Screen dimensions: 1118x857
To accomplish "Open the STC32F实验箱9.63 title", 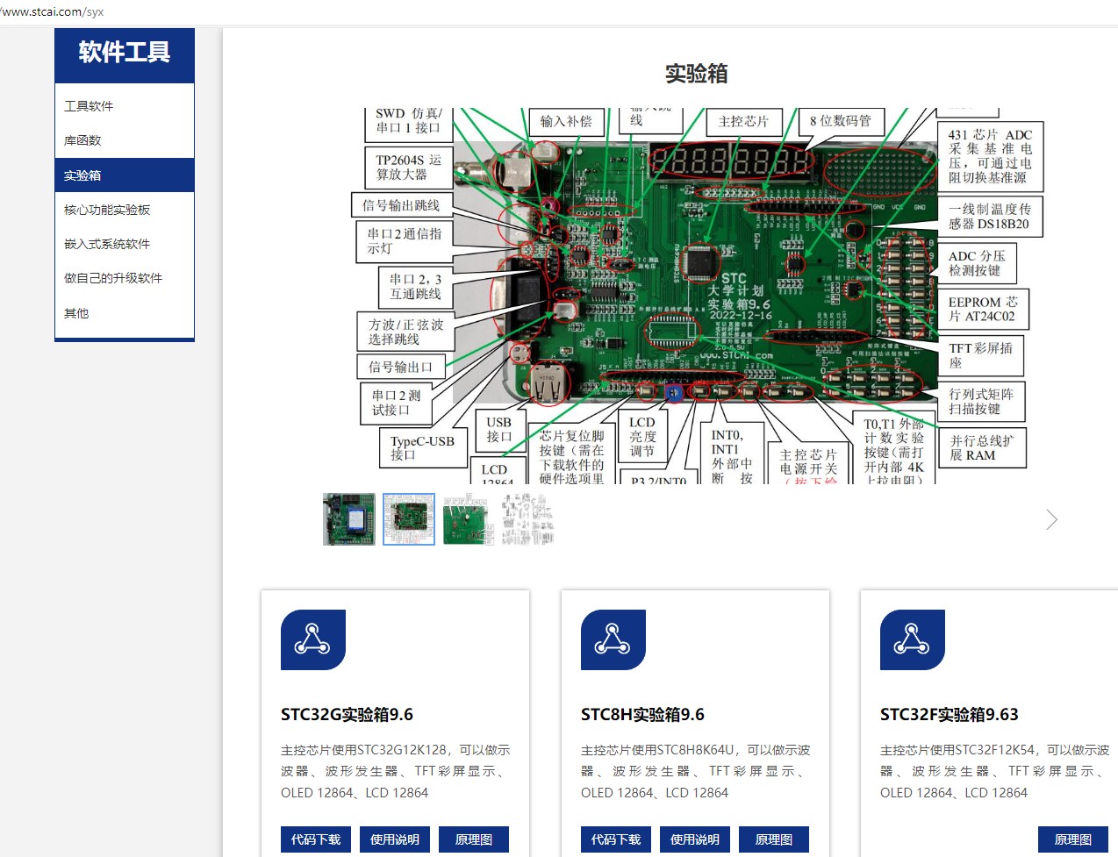I will click(950, 715).
